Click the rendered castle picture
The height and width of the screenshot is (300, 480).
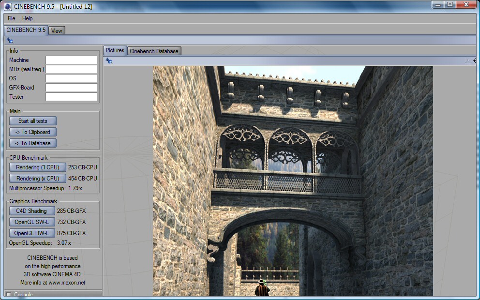(293, 181)
